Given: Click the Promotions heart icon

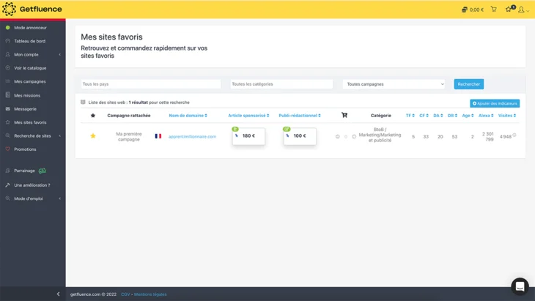Looking at the screenshot, I should (x=8, y=149).
